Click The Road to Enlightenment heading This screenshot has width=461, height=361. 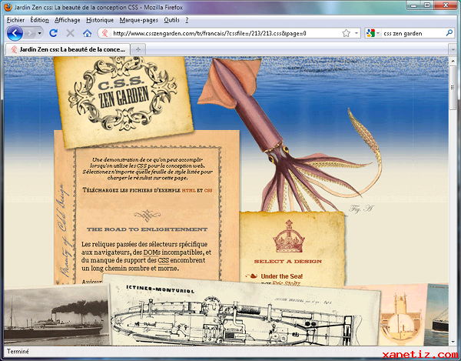click(x=147, y=229)
